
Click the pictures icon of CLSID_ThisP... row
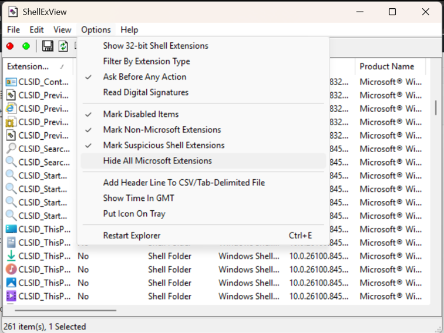click(x=11, y=282)
